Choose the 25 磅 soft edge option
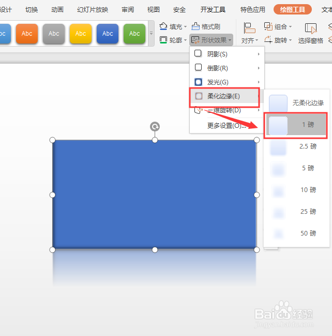 (296, 212)
